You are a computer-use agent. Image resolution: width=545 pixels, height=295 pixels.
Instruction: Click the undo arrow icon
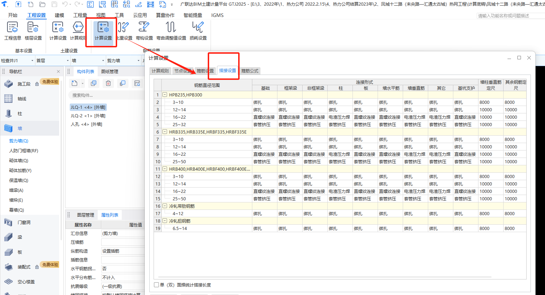pos(65,5)
